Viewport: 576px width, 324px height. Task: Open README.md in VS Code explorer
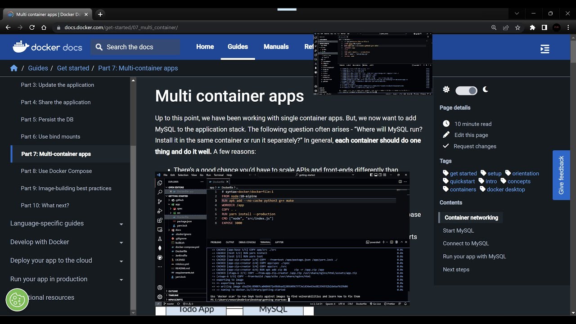(182, 268)
